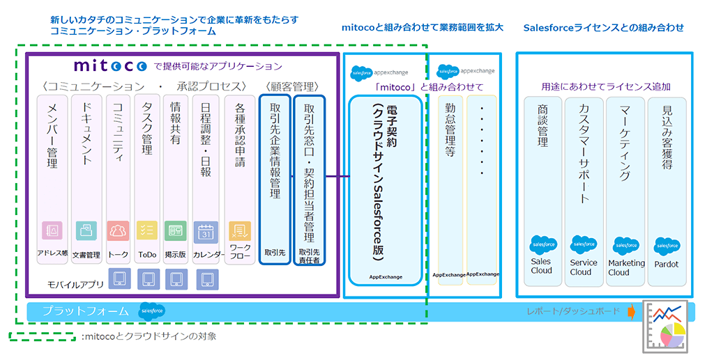Click the コミュニケーション・プラットフォーム title line
This screenshot has height=362, width=714.
click(133, 31)
